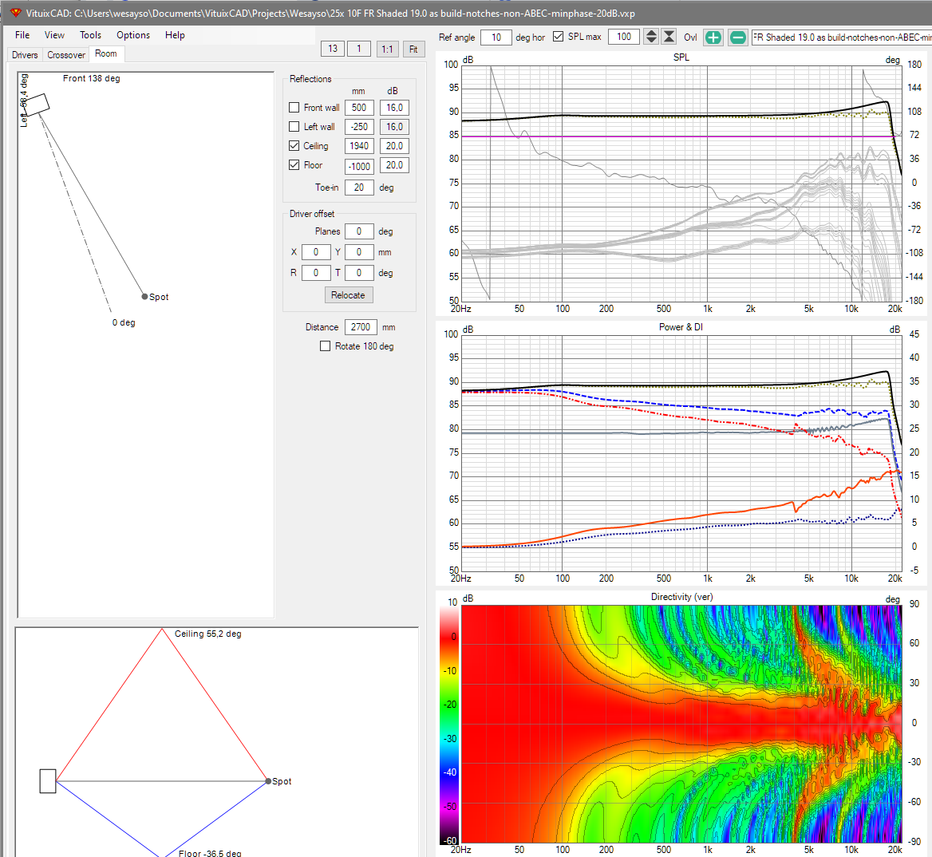
Task: Open the Tools menu
Action: coord(90,35)
